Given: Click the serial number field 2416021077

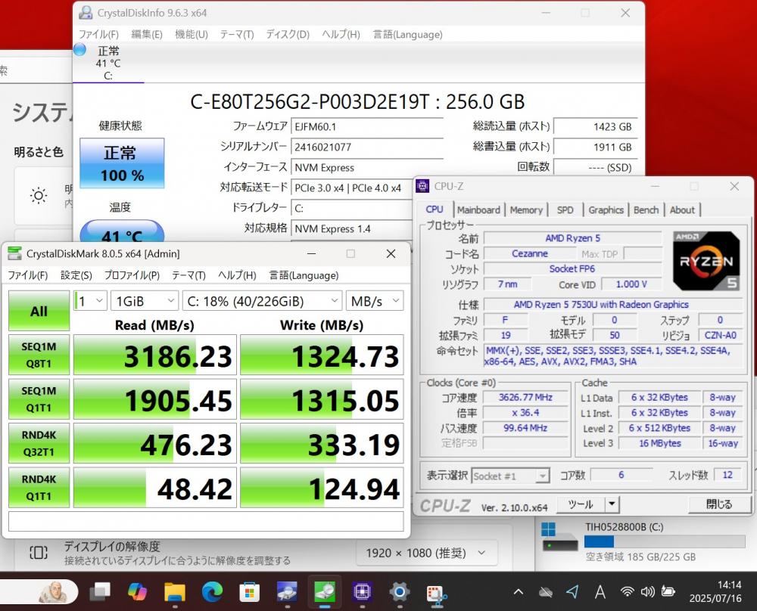Looking at the screenshot, I should [367, 147].
